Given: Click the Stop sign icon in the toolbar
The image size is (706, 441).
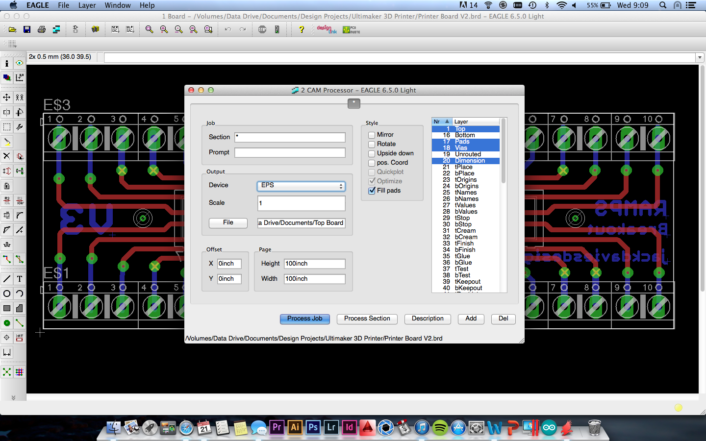Looking at the screenshot, I should point(262,29).
